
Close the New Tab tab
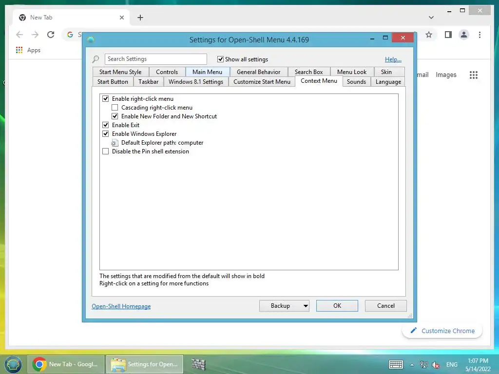122,18
